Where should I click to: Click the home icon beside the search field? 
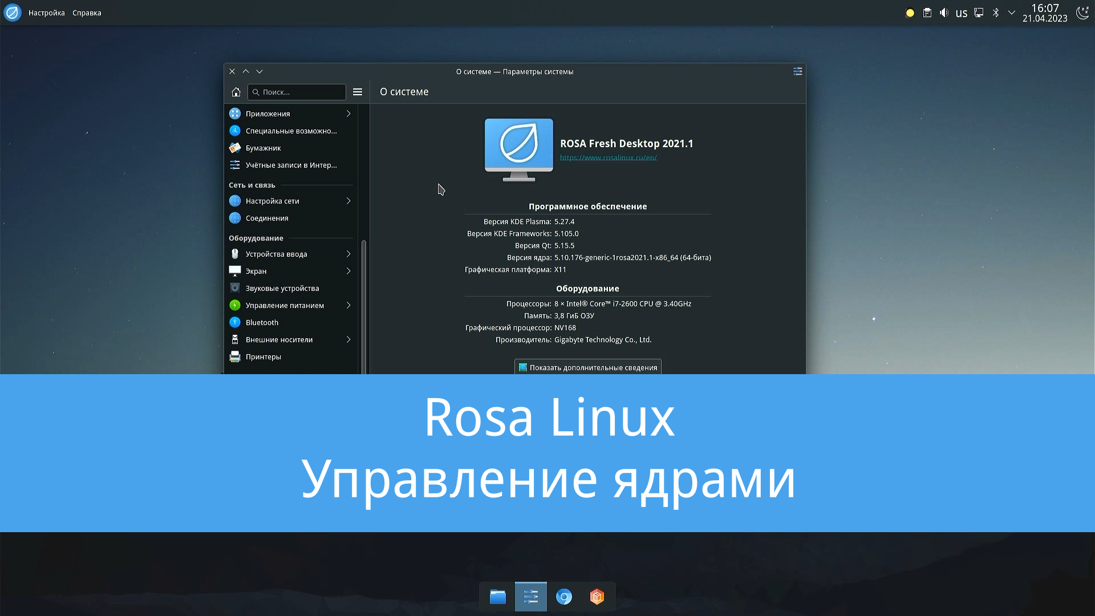click(236, 92)
